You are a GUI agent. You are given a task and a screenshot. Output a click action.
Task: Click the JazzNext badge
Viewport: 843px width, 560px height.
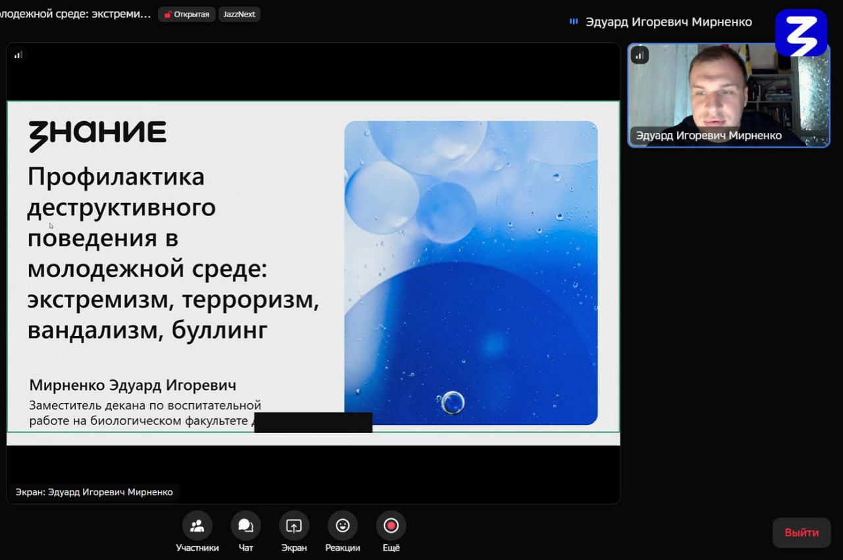pos(239,14)
